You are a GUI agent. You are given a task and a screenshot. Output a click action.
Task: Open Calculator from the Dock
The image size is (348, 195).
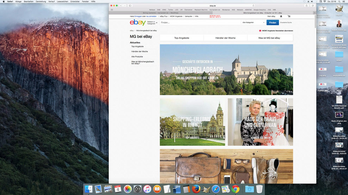click(186, 189)
